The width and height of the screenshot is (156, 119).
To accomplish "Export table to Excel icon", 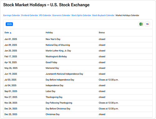I will point(141,24).
